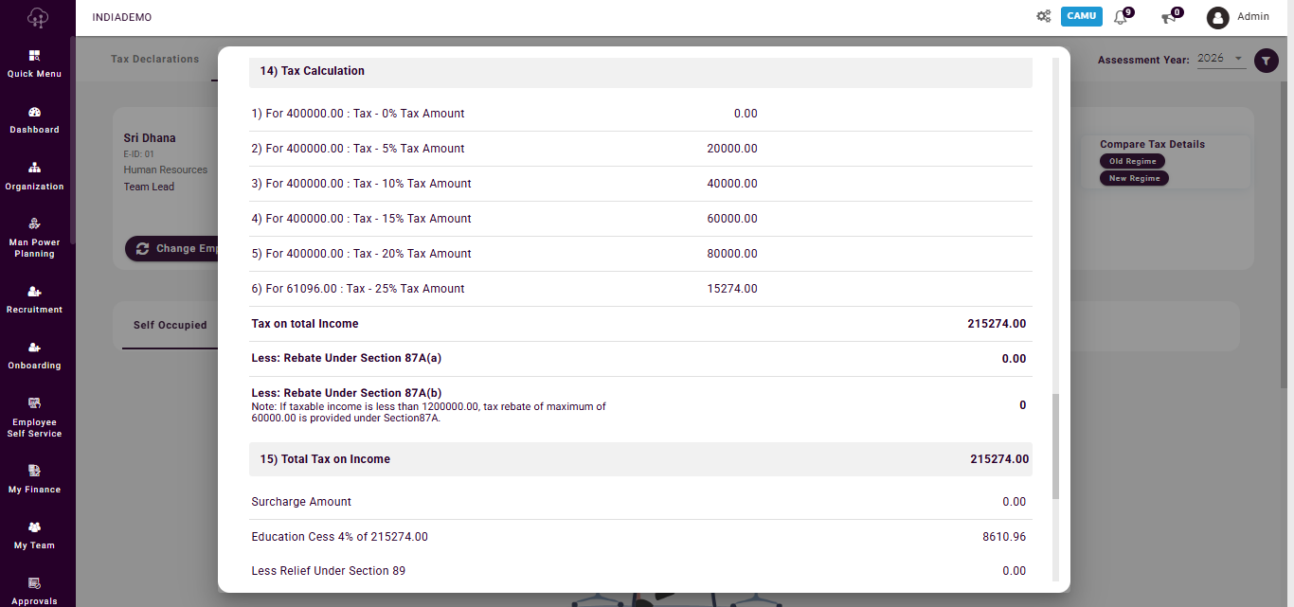The height and width of the screenshot is (607, 1294).
Task: Click the round filter icon button
Action: (1266, 61)
